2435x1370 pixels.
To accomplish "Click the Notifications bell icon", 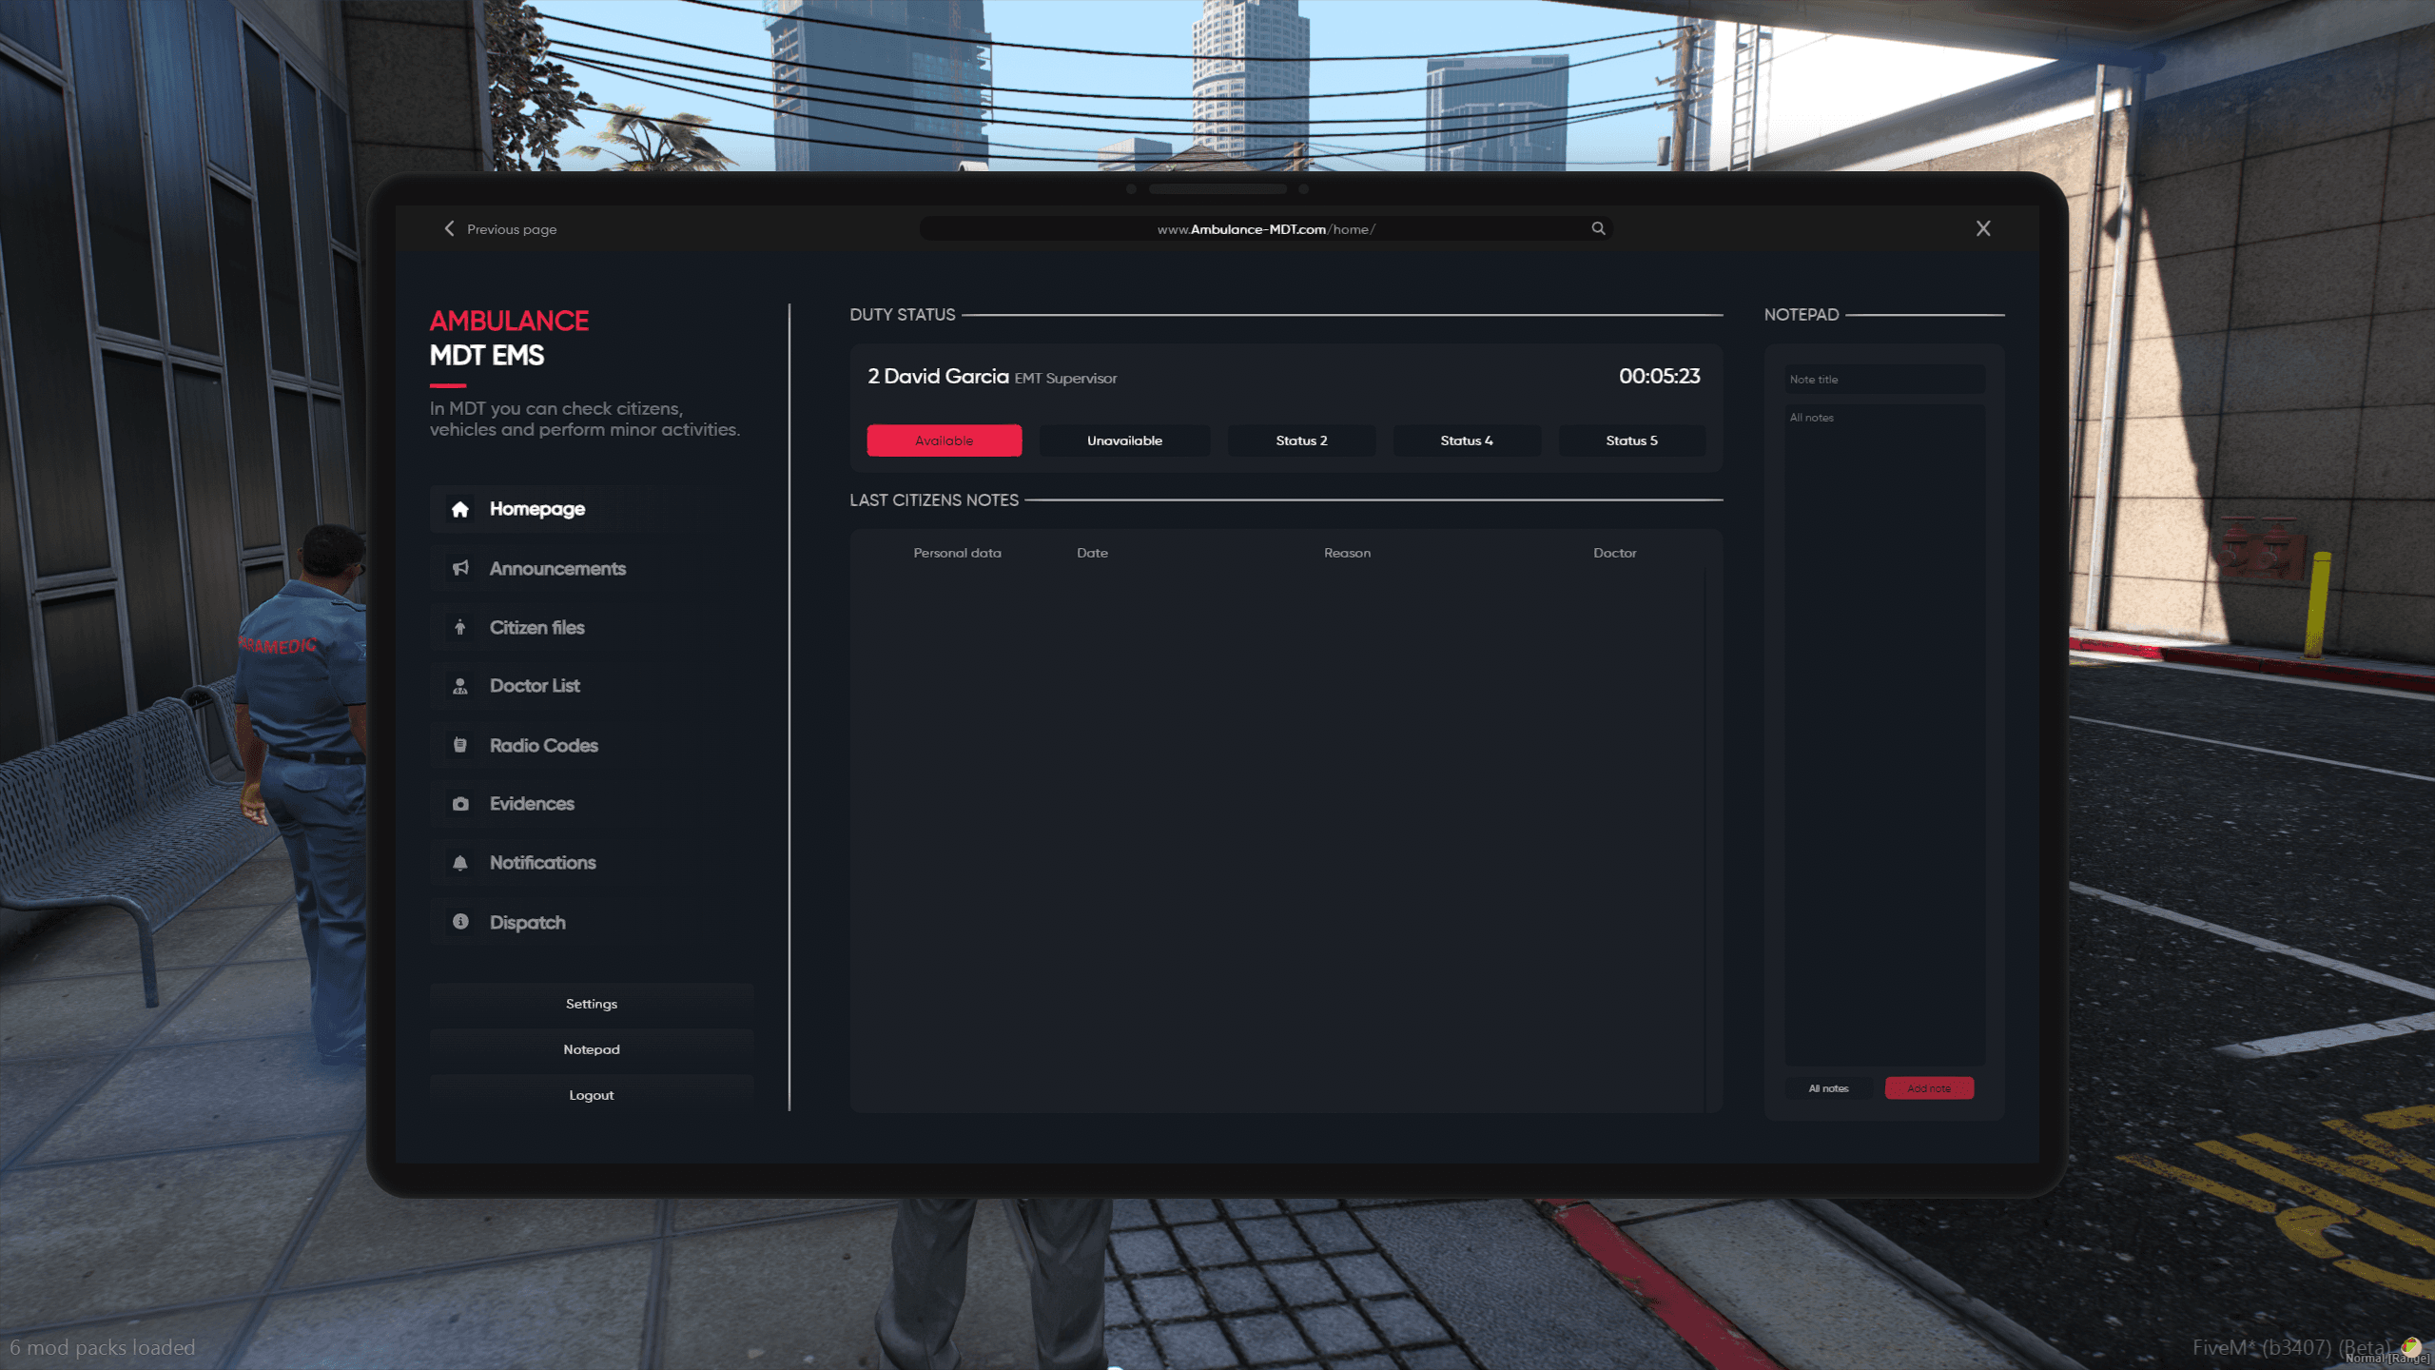I will tap(460, 863).
